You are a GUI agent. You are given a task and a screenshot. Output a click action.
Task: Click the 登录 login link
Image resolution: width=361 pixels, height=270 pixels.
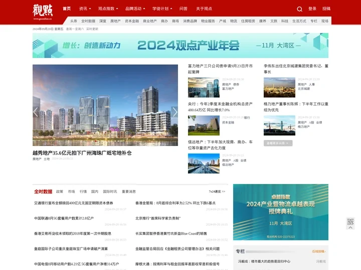312,8
